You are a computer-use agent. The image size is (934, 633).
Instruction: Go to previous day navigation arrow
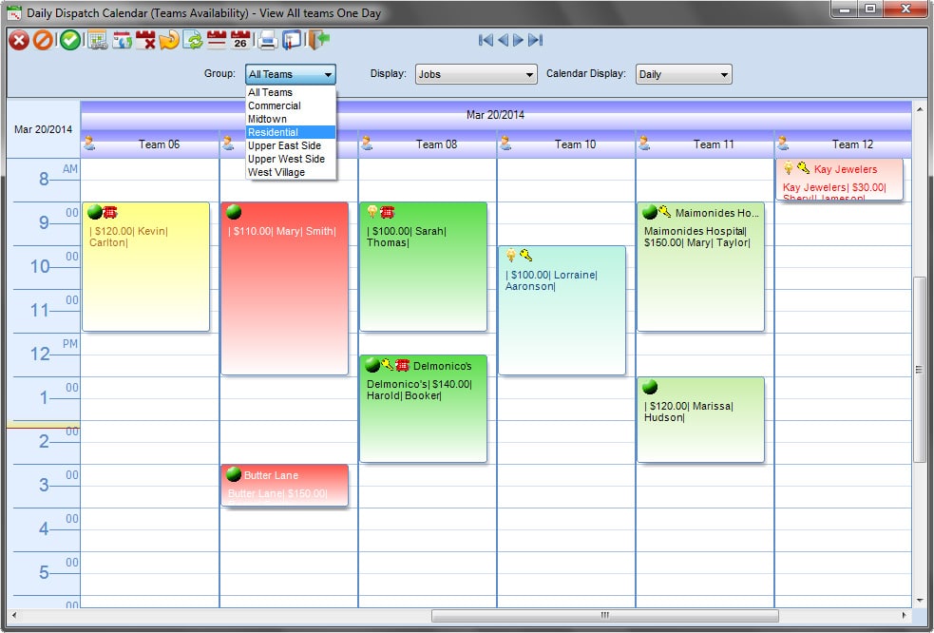click(504, 40)
